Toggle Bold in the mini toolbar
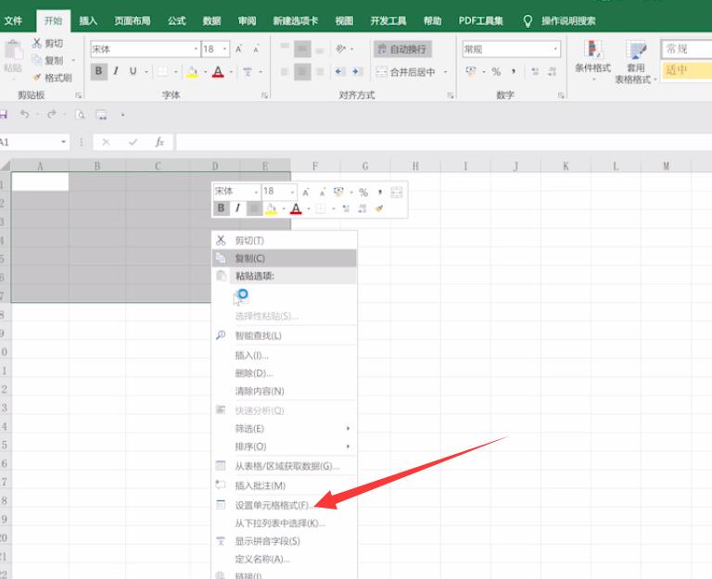Image resolution: width=712 pixels, height=579 pixels. (x=222, y=208)
